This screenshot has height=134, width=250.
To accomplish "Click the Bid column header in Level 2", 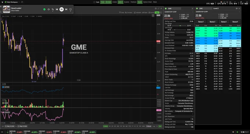I will [216, 25].
